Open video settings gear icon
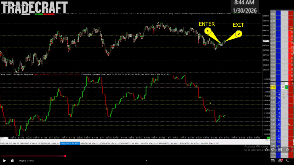Screen dimensions: 294x165 point(280,161)
